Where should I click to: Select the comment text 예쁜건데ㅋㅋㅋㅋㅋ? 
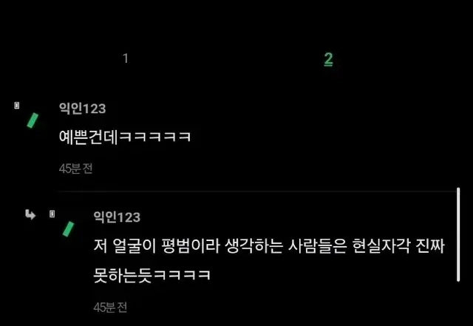click(125, 137)
